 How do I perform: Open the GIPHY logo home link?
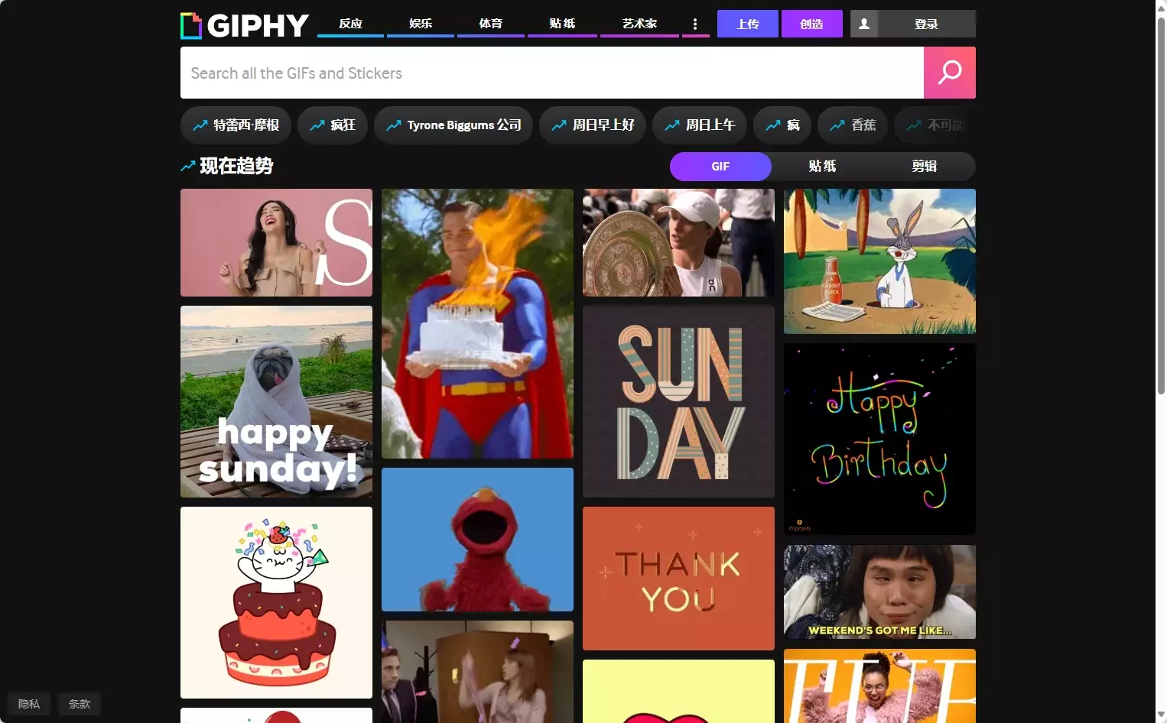point(245,24)
